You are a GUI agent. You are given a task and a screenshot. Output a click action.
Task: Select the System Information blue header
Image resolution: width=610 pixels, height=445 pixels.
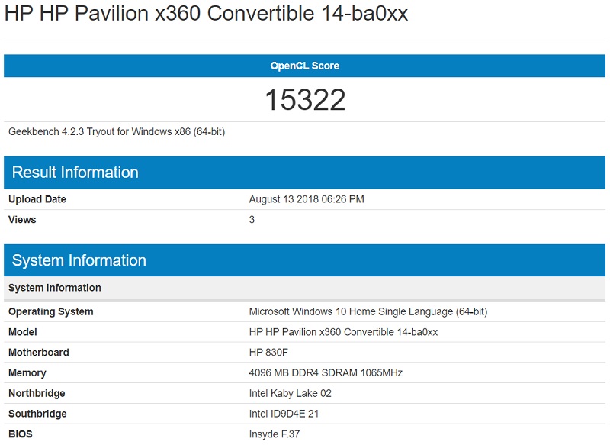(x=305, y=259)
